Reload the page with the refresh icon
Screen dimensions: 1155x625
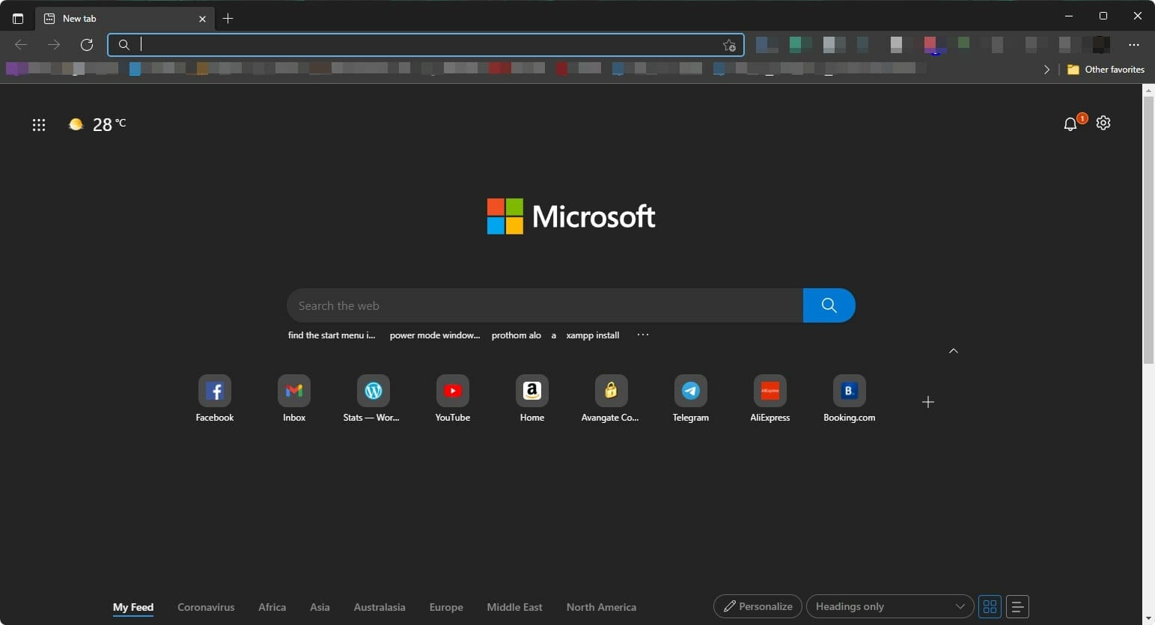(87, 45)
